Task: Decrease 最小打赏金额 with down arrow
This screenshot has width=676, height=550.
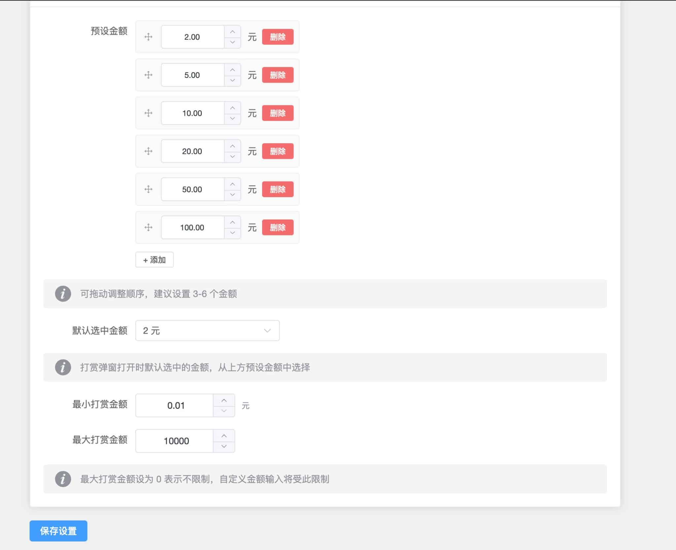Action: pos(224,411)
